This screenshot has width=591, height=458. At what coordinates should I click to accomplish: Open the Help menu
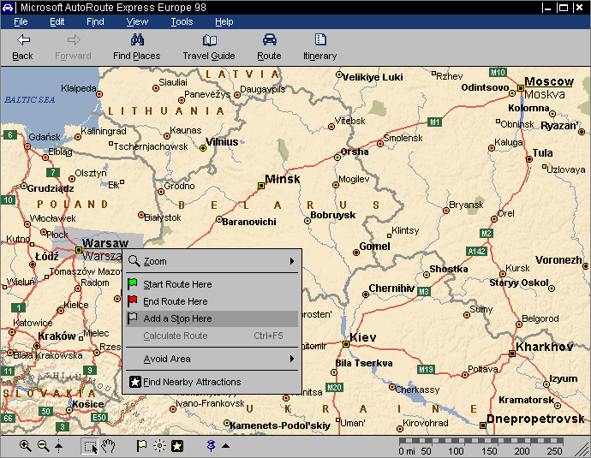click(224, 22)
